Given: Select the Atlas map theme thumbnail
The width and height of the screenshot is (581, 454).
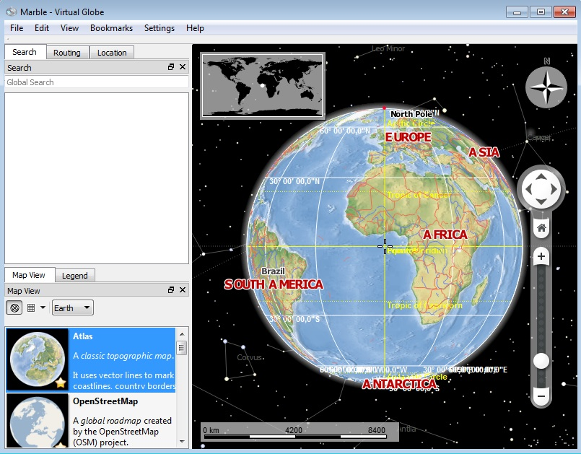Looking at the screenshot, I should tap(38, 360).
